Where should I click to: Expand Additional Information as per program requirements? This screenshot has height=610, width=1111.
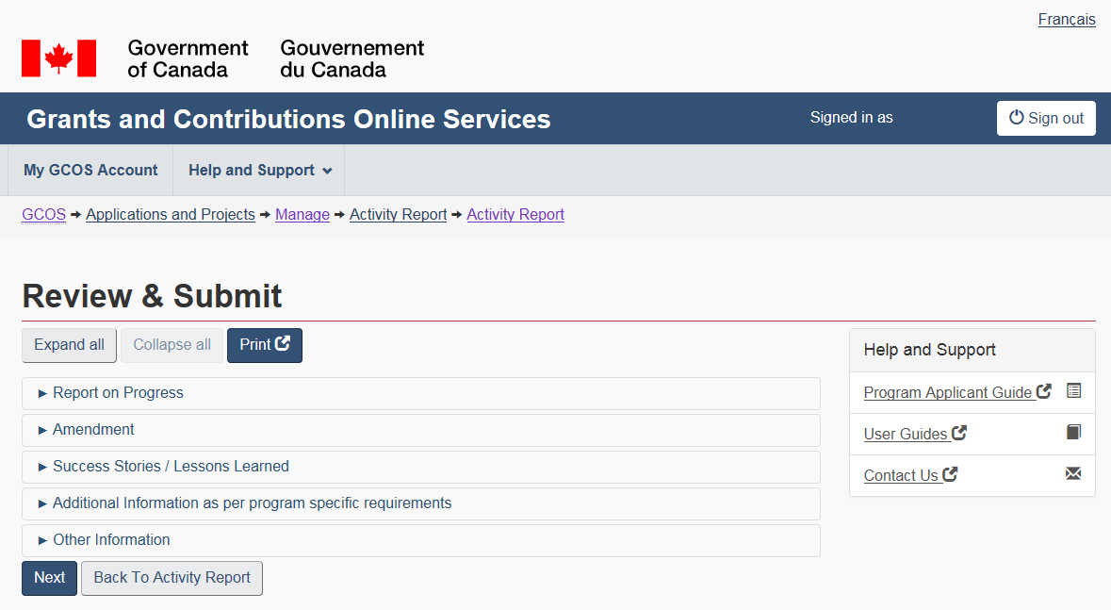pyautogui.click(x=252, y=503)
